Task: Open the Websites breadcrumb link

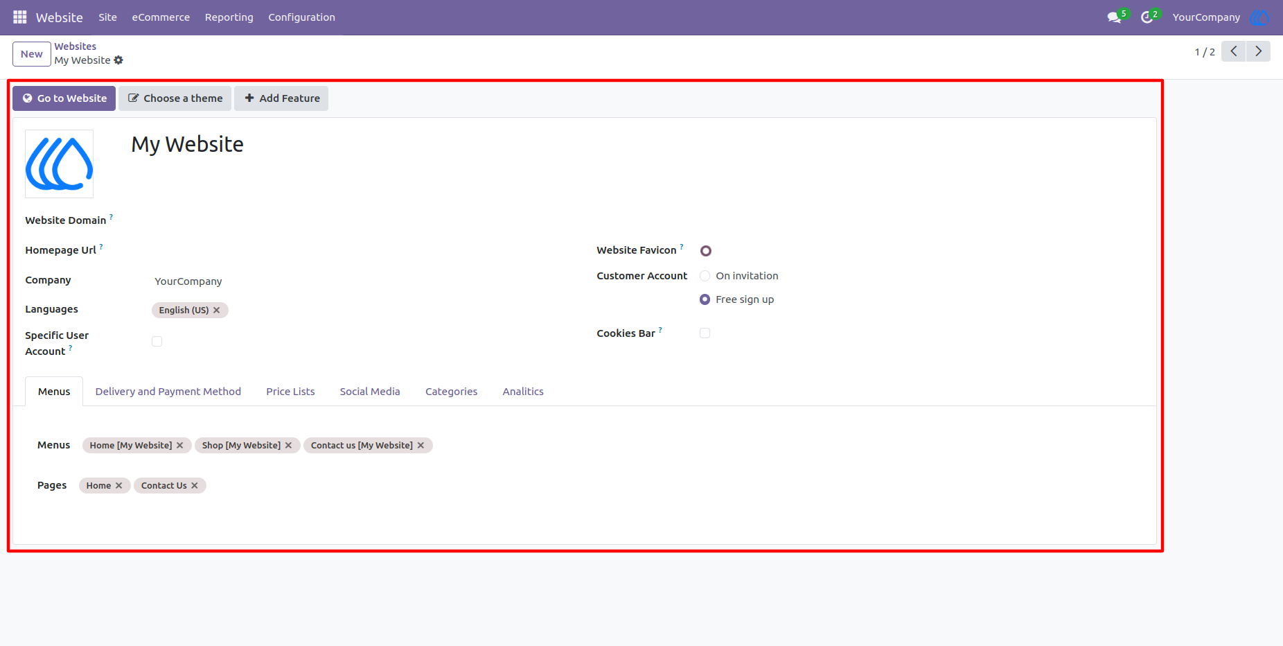Action: pos(76,46)
